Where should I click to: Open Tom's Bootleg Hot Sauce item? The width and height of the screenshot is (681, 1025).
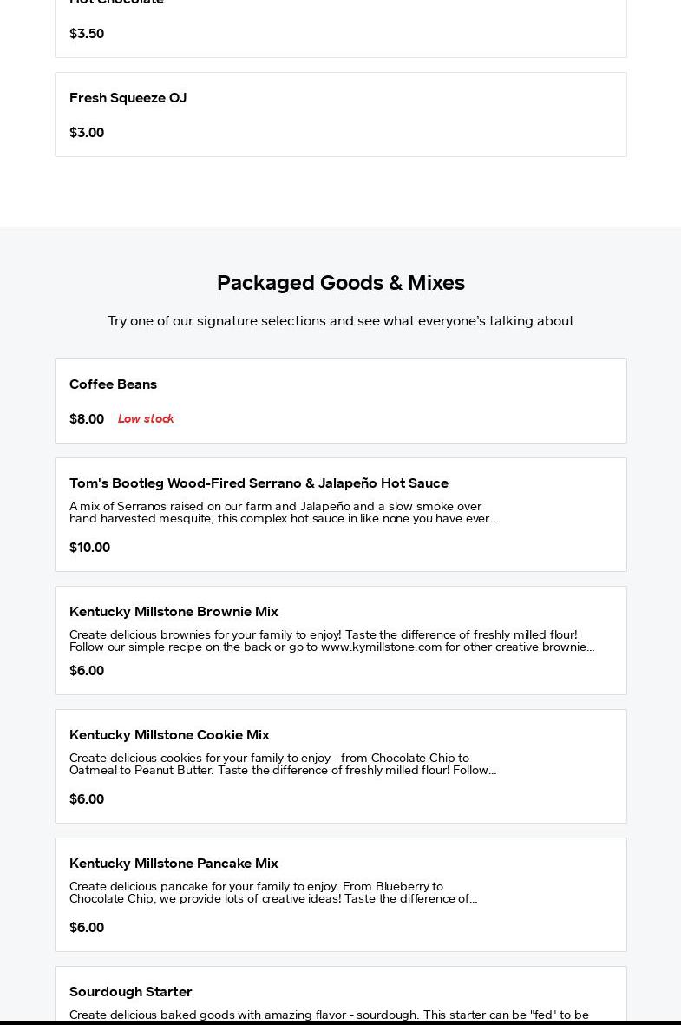(x=259, y=483)
